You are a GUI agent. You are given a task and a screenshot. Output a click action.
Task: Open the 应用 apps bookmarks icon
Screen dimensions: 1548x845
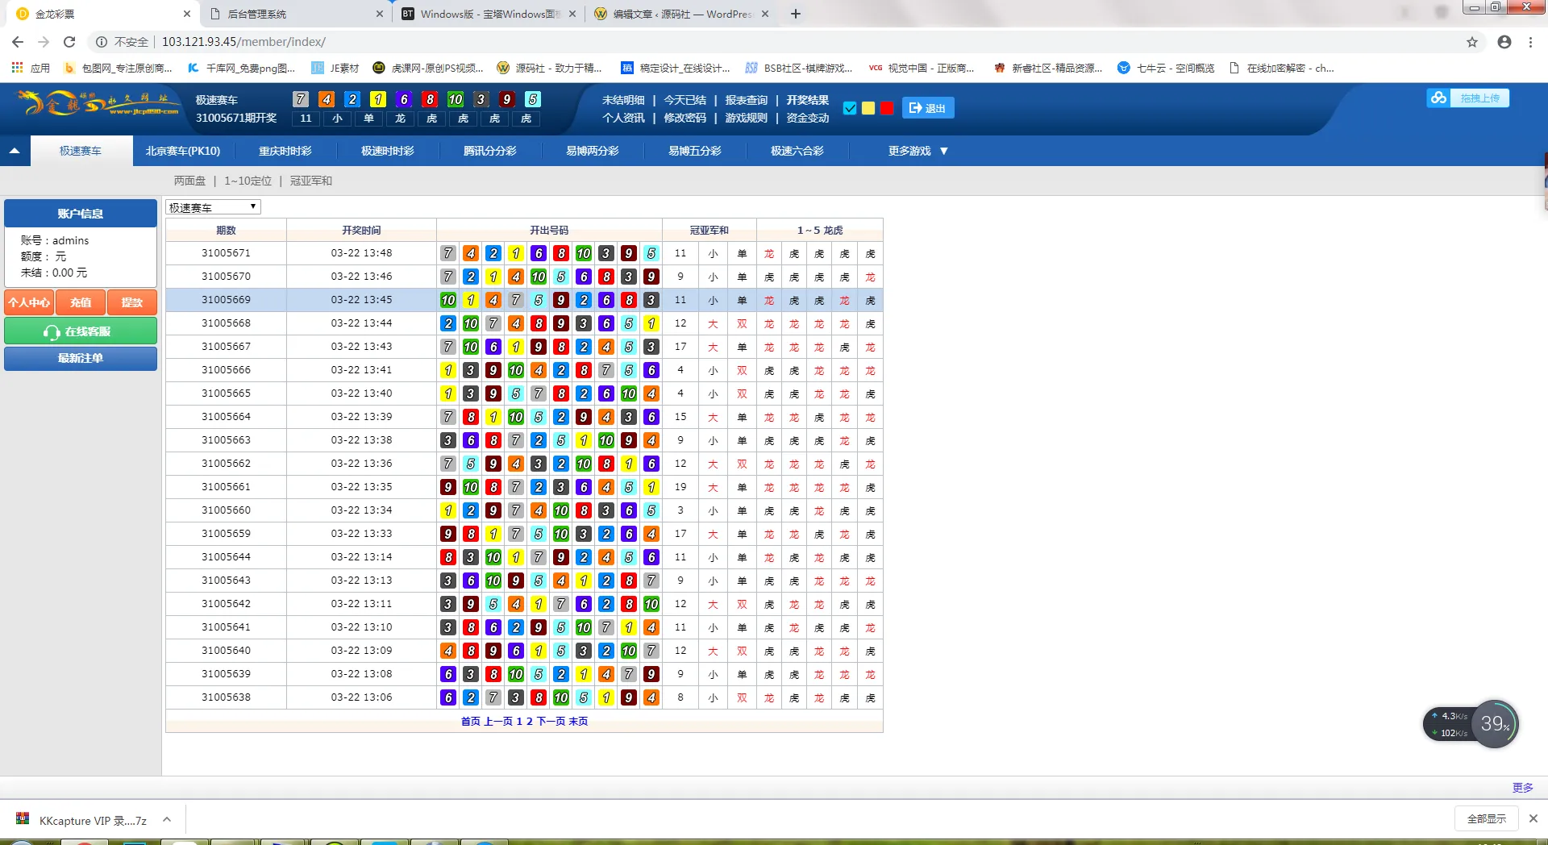[x=18, y=68]
